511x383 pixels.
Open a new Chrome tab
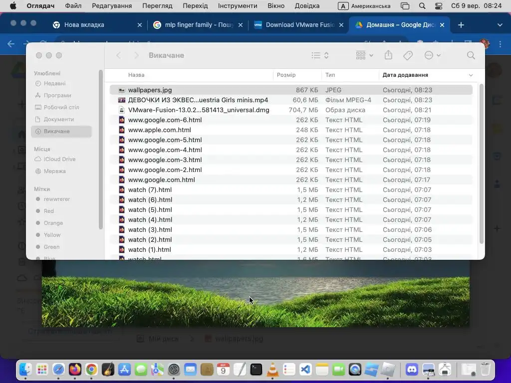(x=461, y=25)
